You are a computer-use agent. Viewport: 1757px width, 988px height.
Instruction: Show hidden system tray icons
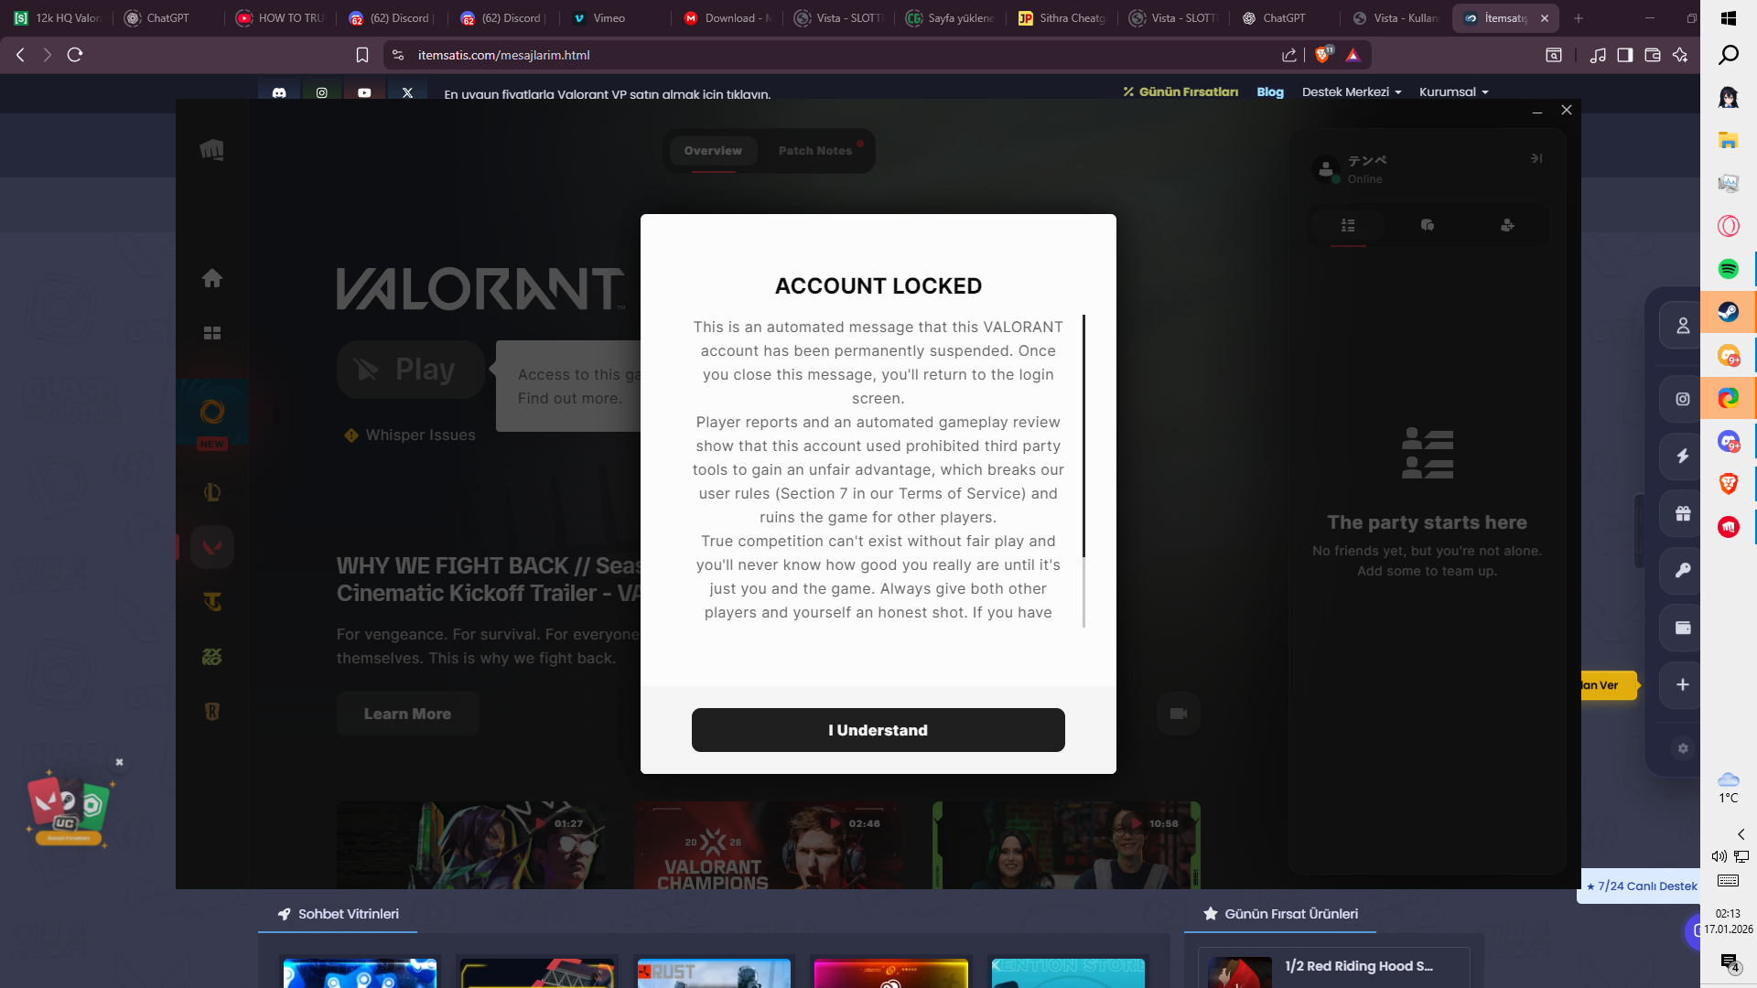[x=1741, y=834]
